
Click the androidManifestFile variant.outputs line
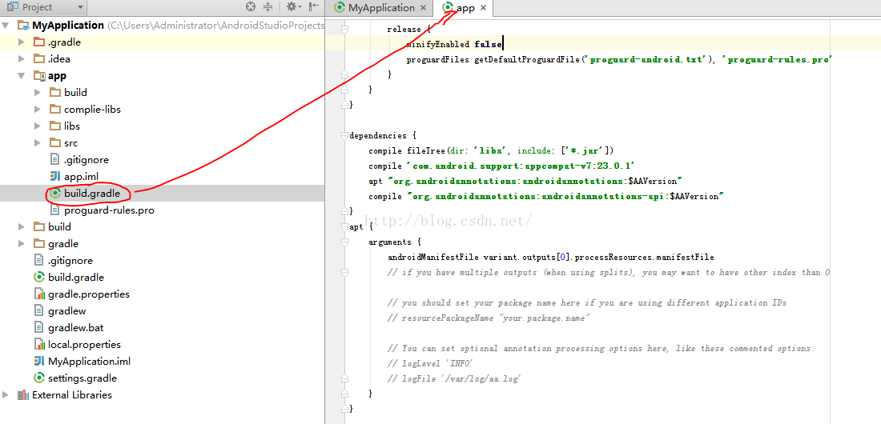pyautogui.click(x=551, y=258)
